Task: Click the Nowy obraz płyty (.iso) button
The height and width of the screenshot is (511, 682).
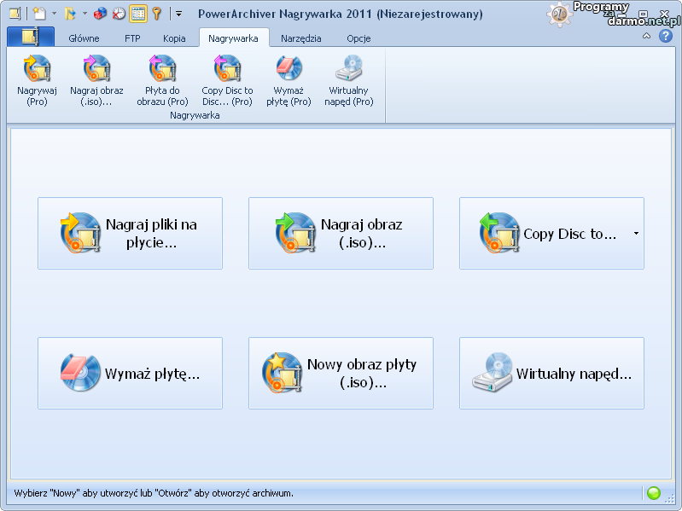Action: pyautogui.click(x=341, y=373)
